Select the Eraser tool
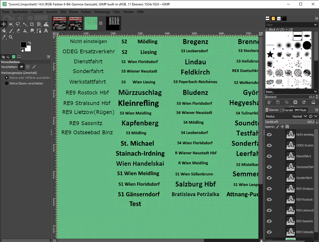319x242 pixels. (x=18, y=31)
